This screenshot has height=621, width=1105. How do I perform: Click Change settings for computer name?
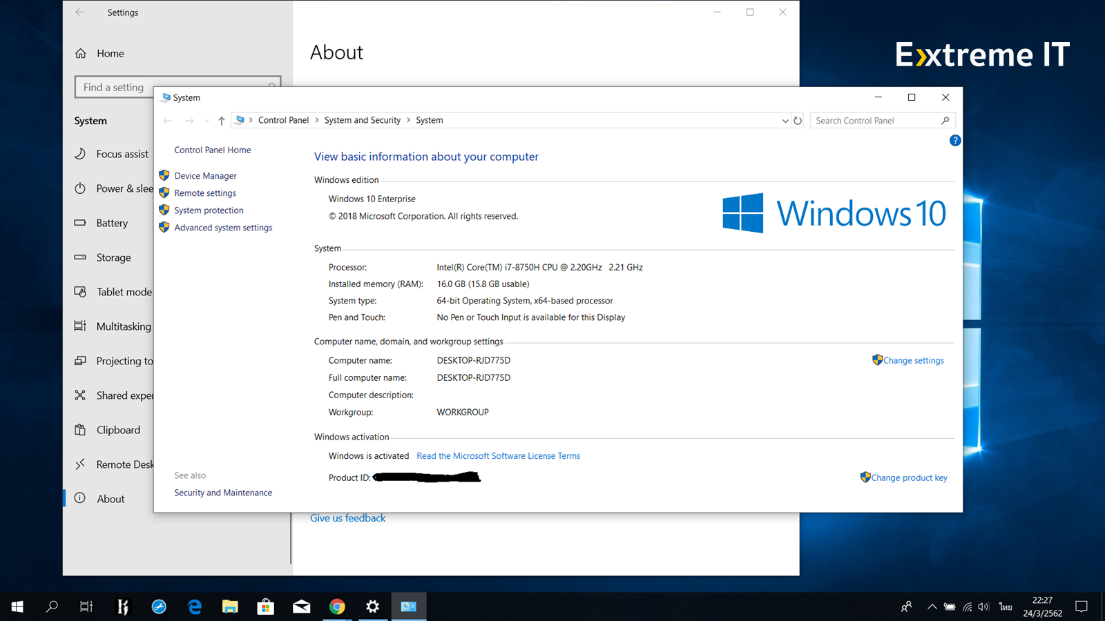[913, 360]
